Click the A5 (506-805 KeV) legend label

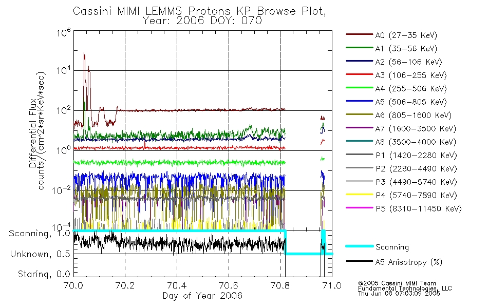click(411, 102)
